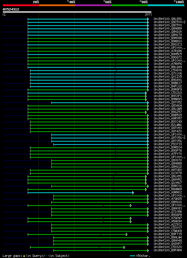Select the UniRef100_B2LWN1 label
This screenshot has width=187, height=258.
pos(168,125)
